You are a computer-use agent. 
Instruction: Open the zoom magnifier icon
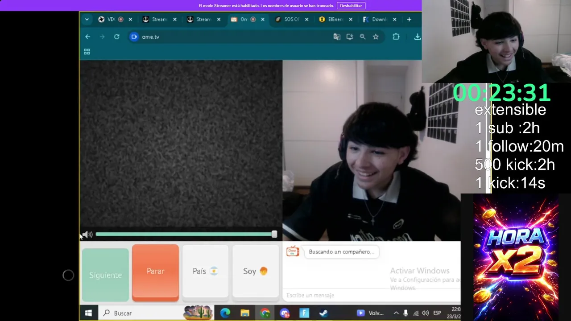pos(363,37)
